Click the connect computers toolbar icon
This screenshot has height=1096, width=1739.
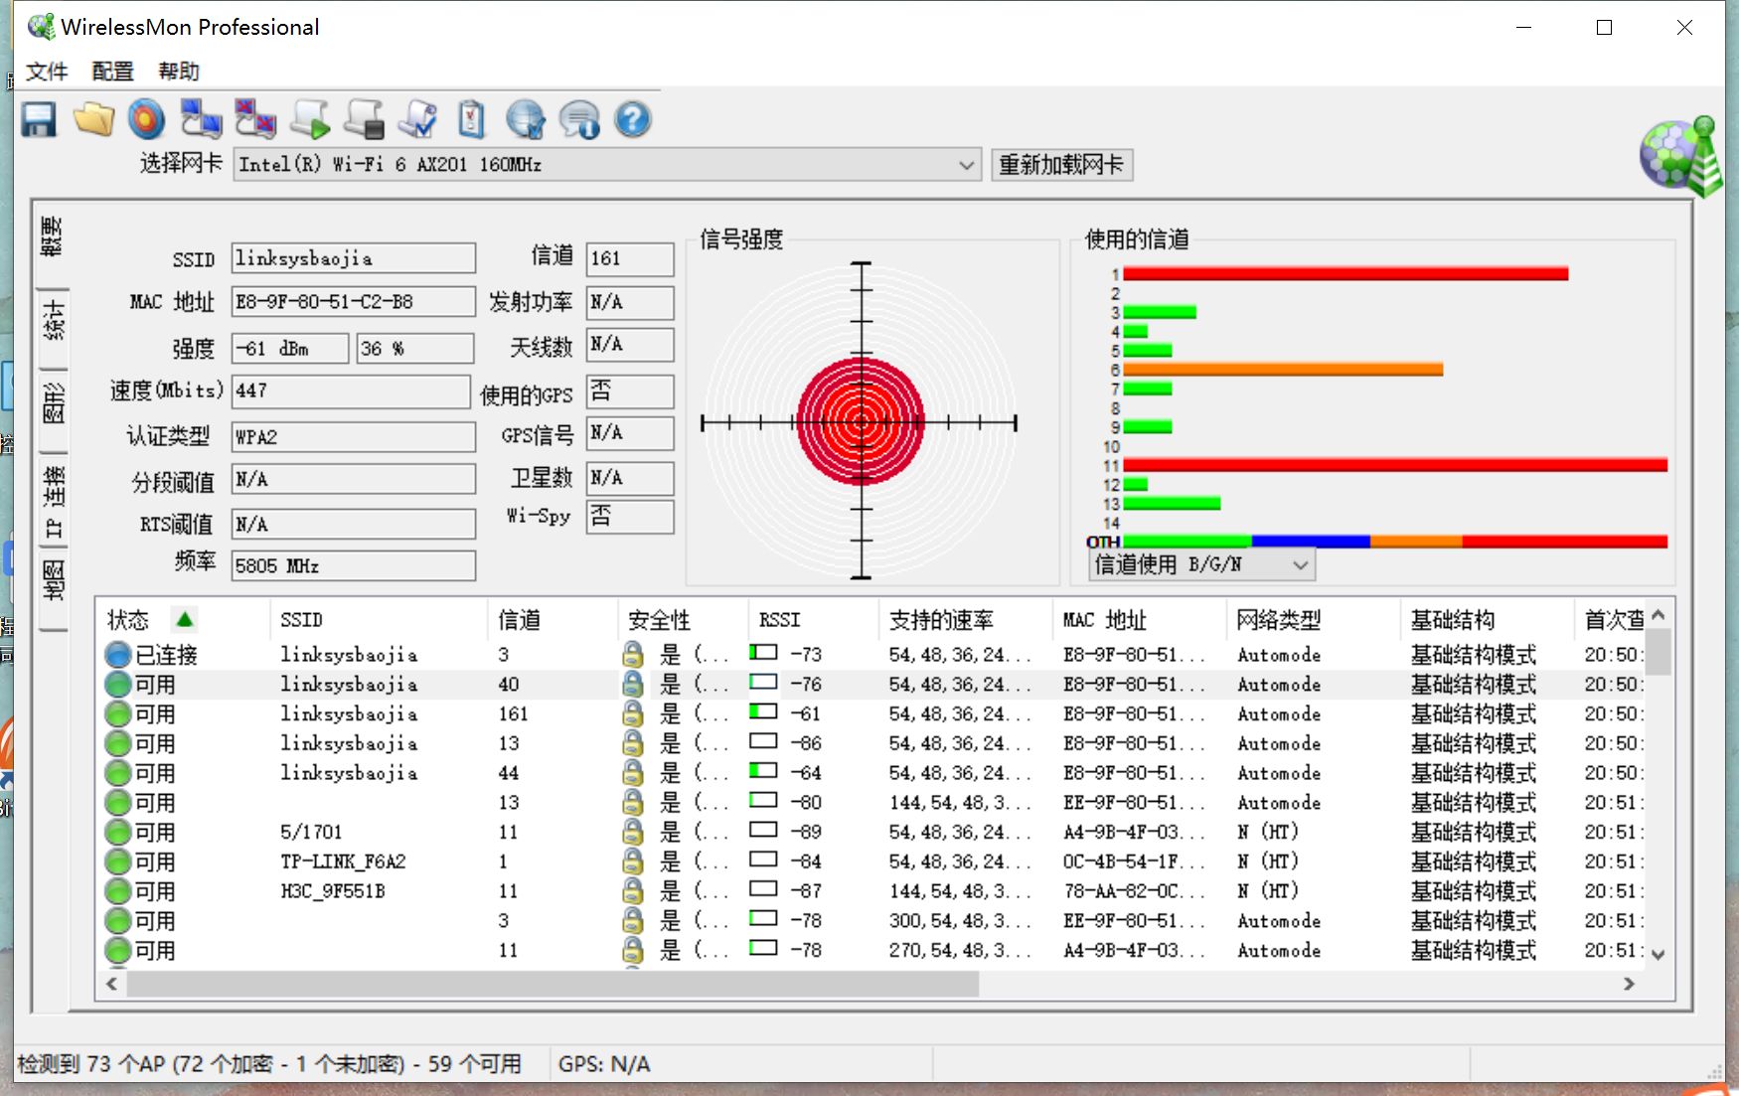click(x=201, y=119)
